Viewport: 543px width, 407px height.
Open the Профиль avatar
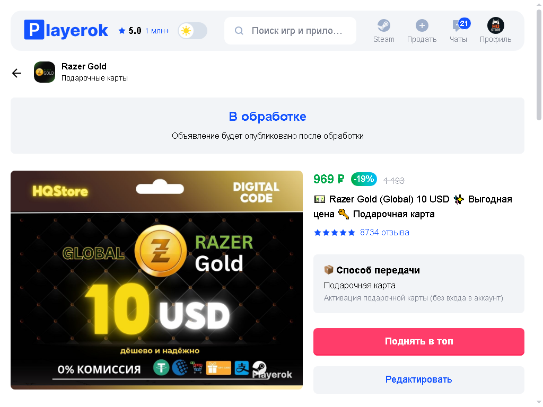[x=496, y=25]
